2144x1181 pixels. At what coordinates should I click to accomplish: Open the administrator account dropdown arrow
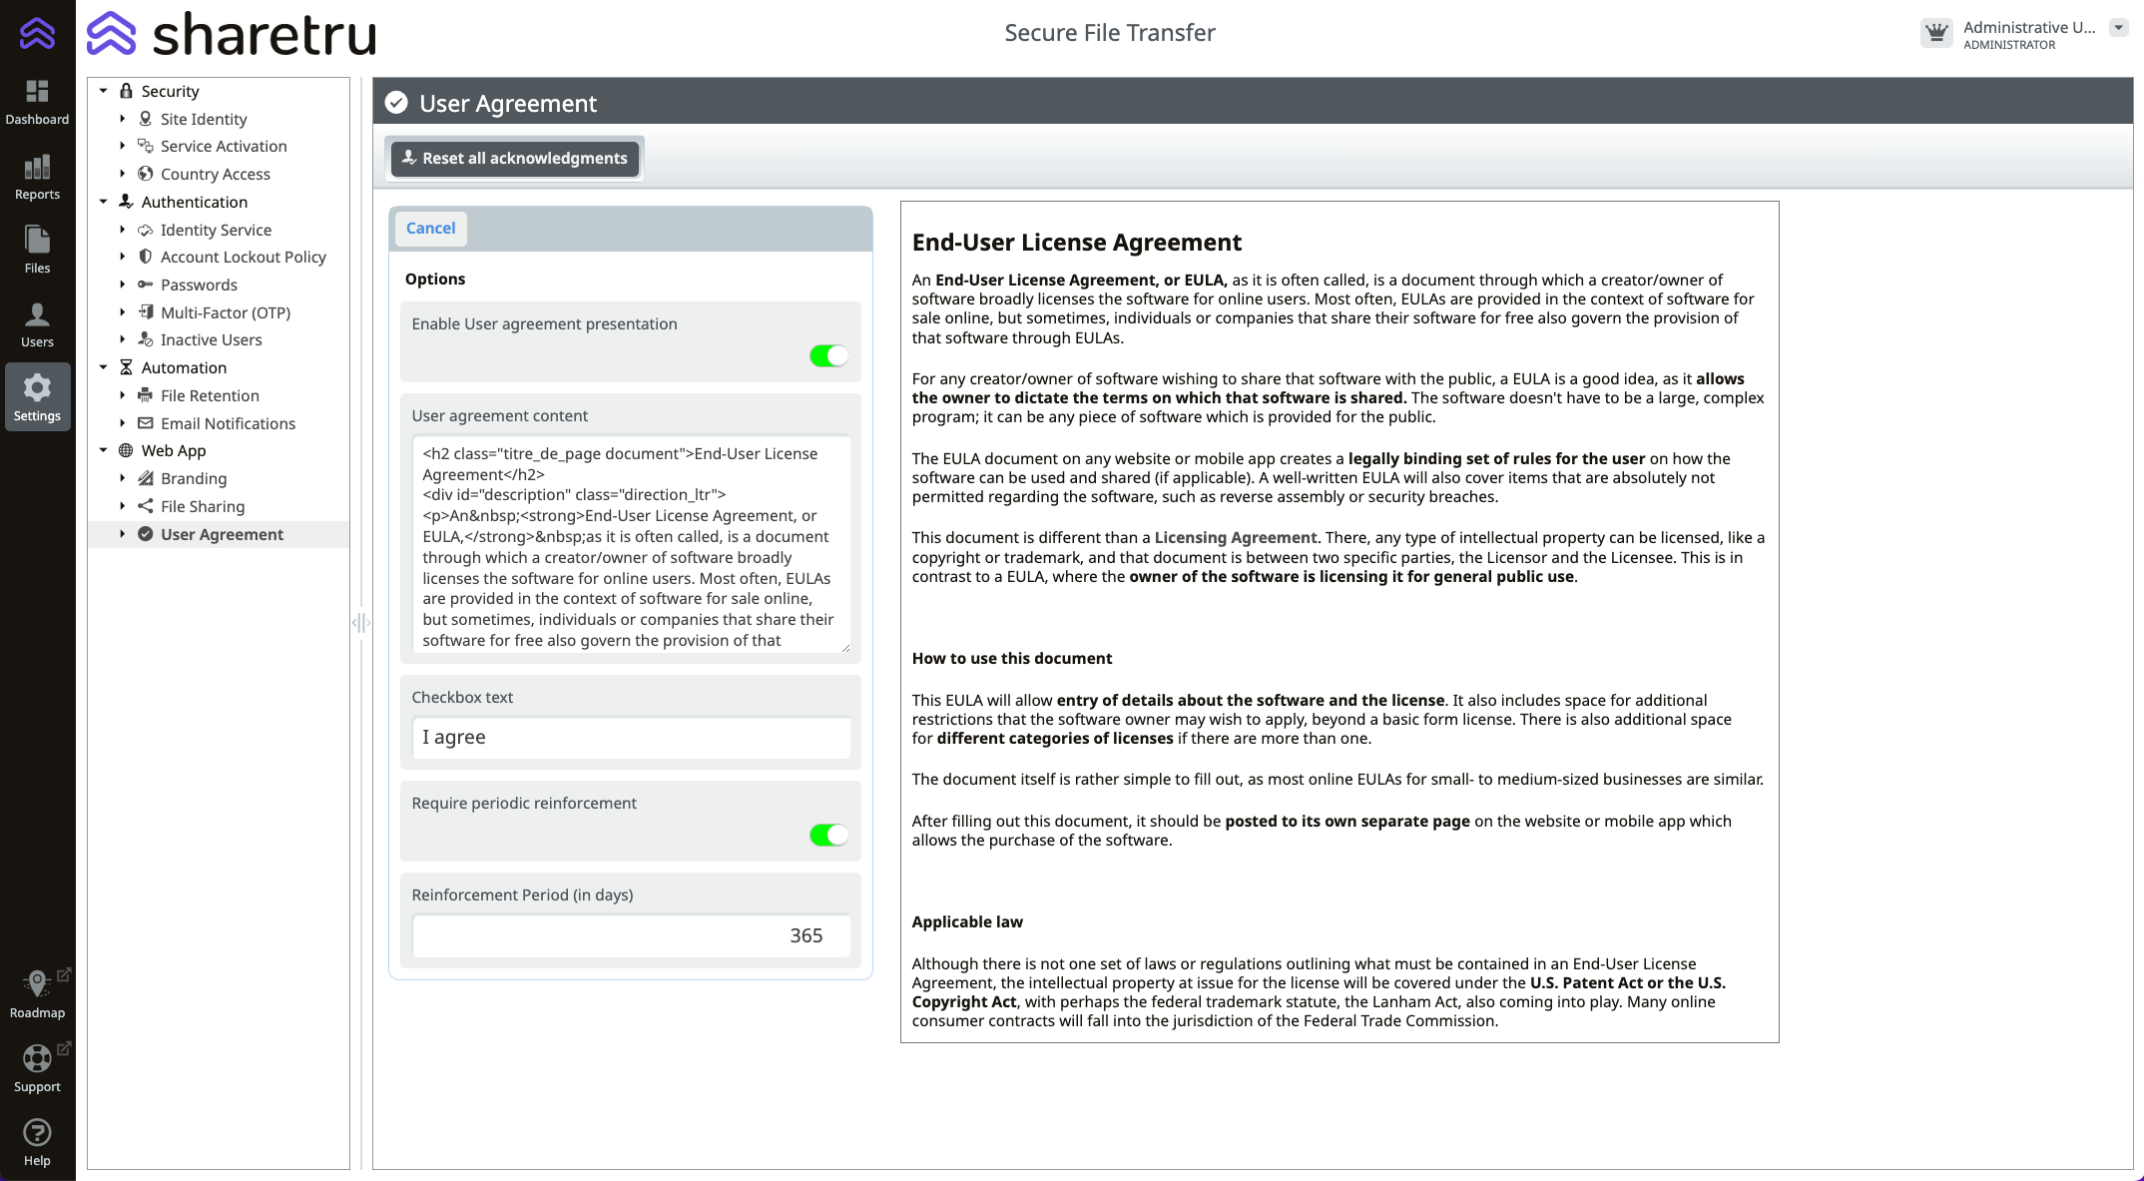(x=2118, y=28)
